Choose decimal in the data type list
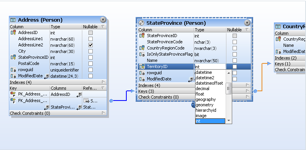The height and width of the screenshot is (150, 306). [x=202, y=89]
